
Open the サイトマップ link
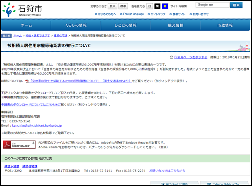(x=157, y=14)
